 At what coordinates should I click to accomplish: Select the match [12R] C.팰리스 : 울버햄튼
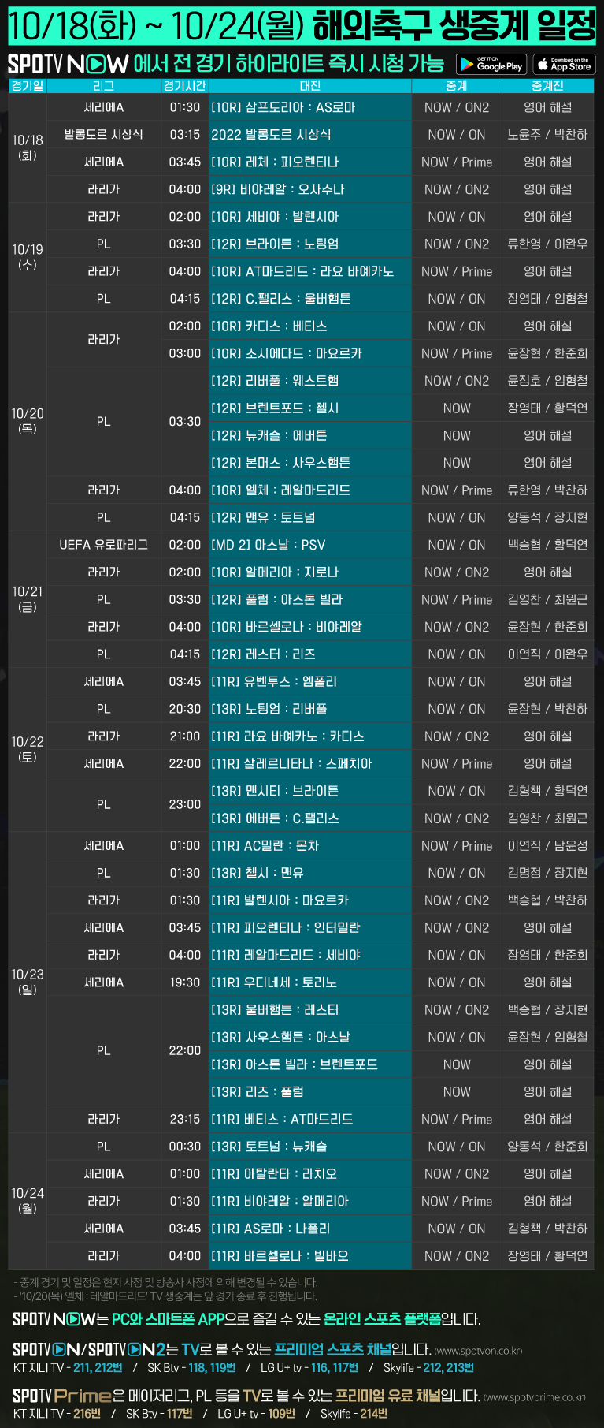point(310,299)
